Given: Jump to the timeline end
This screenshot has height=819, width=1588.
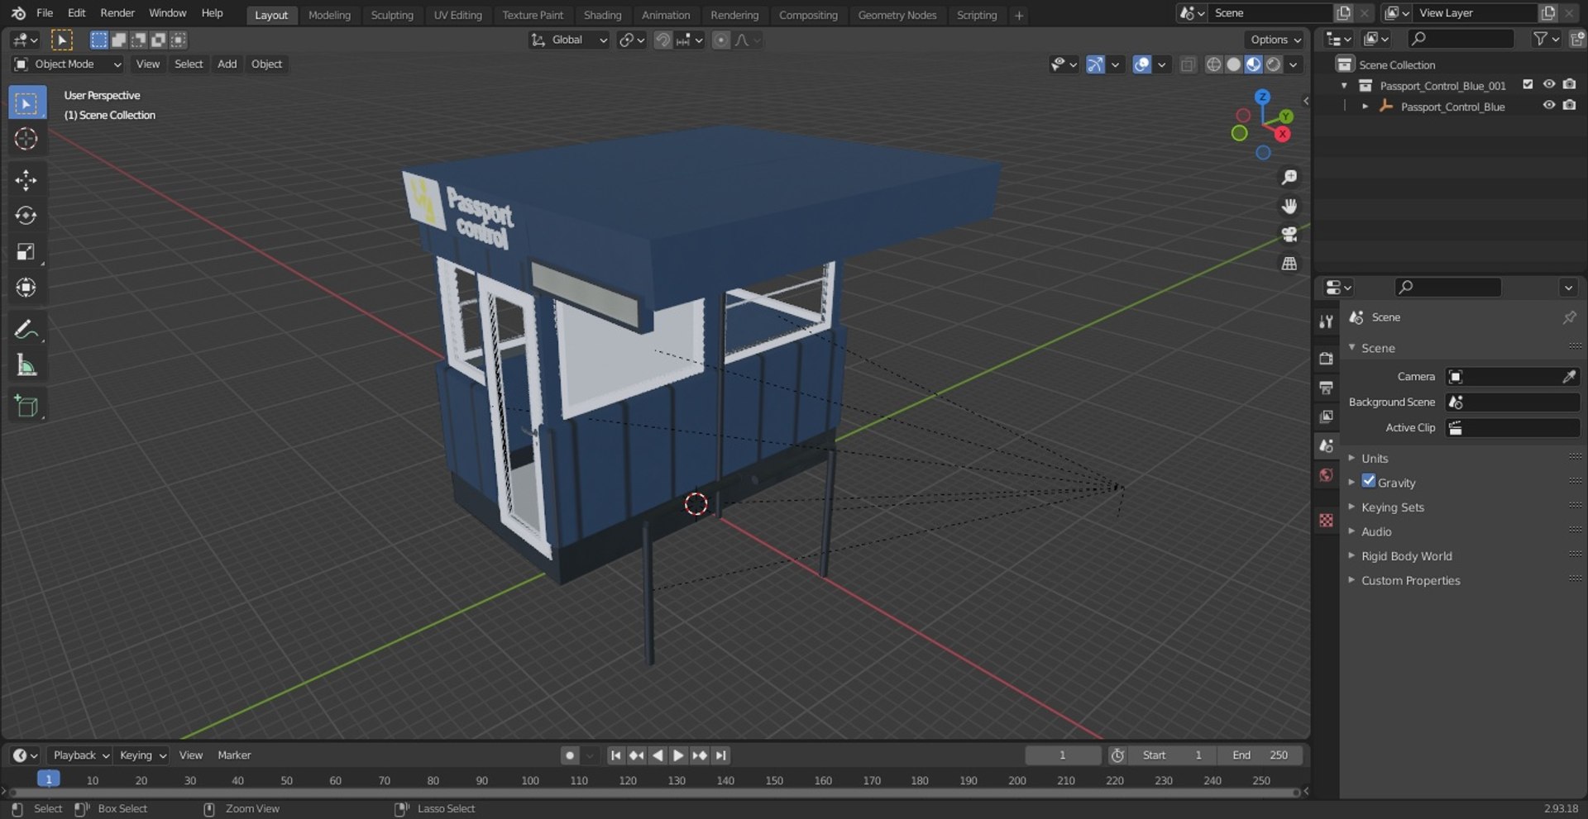Looking at the screenshot, I should pos(720,755).
